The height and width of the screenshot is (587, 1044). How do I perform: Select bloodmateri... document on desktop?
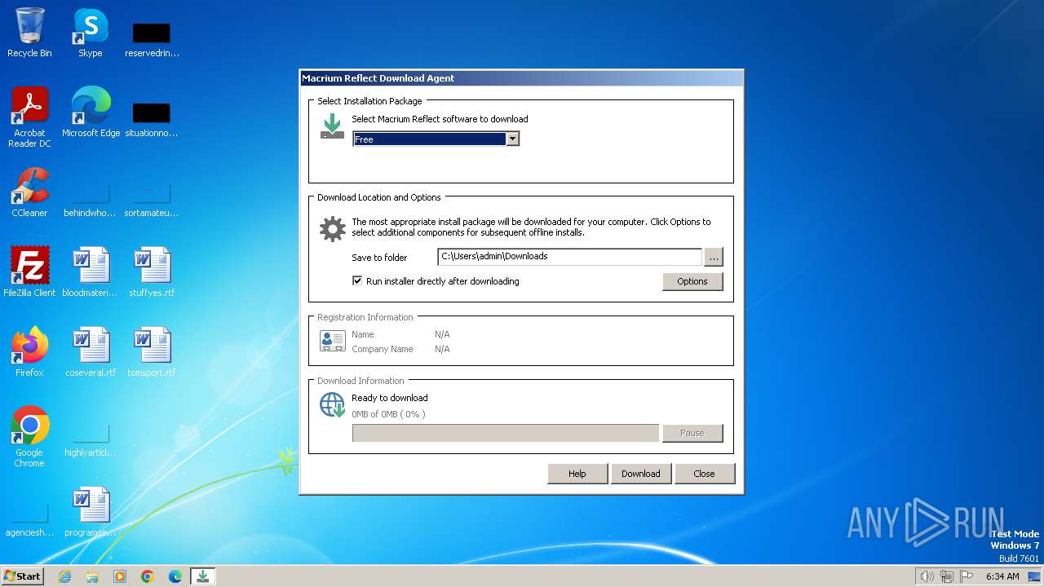tap(91, 272)
